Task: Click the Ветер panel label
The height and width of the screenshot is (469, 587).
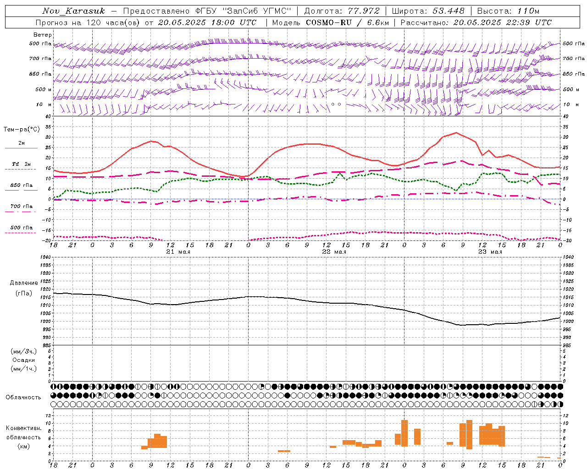Action: click(43, 35)
